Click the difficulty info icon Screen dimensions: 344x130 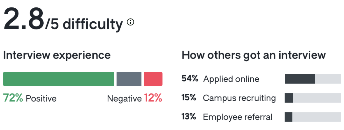pyautogui.click(x=131, y=22)
